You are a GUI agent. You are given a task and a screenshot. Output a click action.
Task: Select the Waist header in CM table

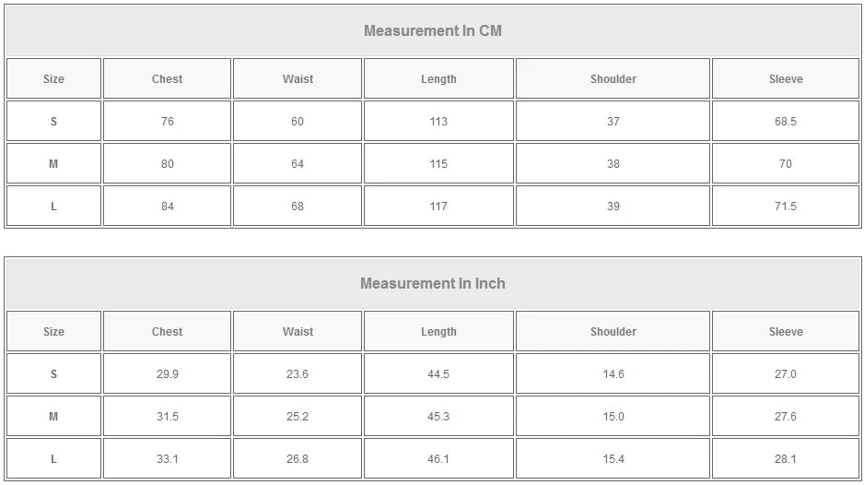(x=298, y=79)
